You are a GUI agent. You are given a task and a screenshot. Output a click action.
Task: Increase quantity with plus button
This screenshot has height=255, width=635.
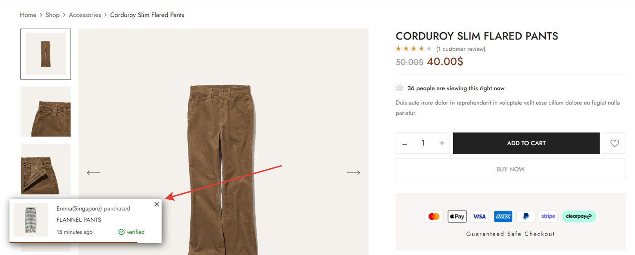(442, 143)
